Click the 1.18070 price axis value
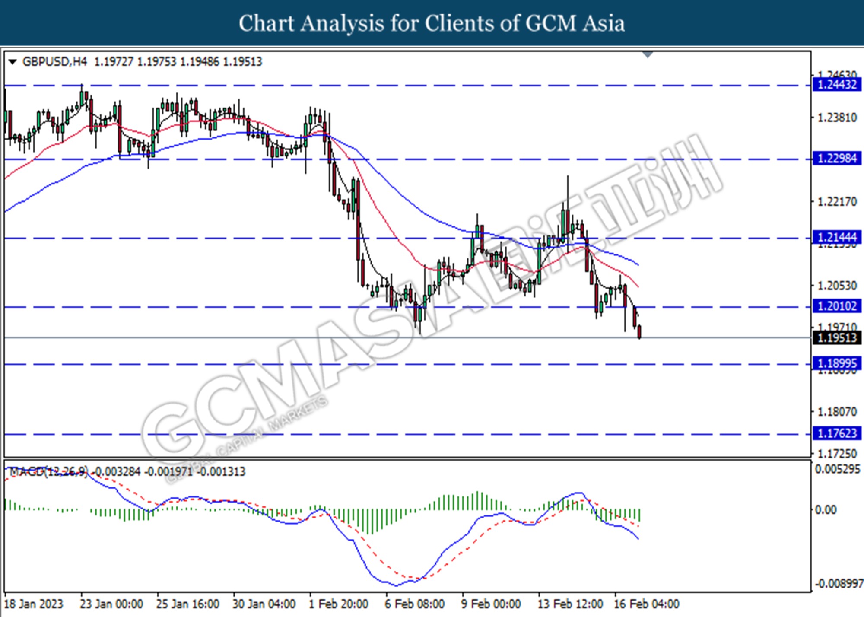The height and width of the screenshot is (617, 864). point(837,412)
